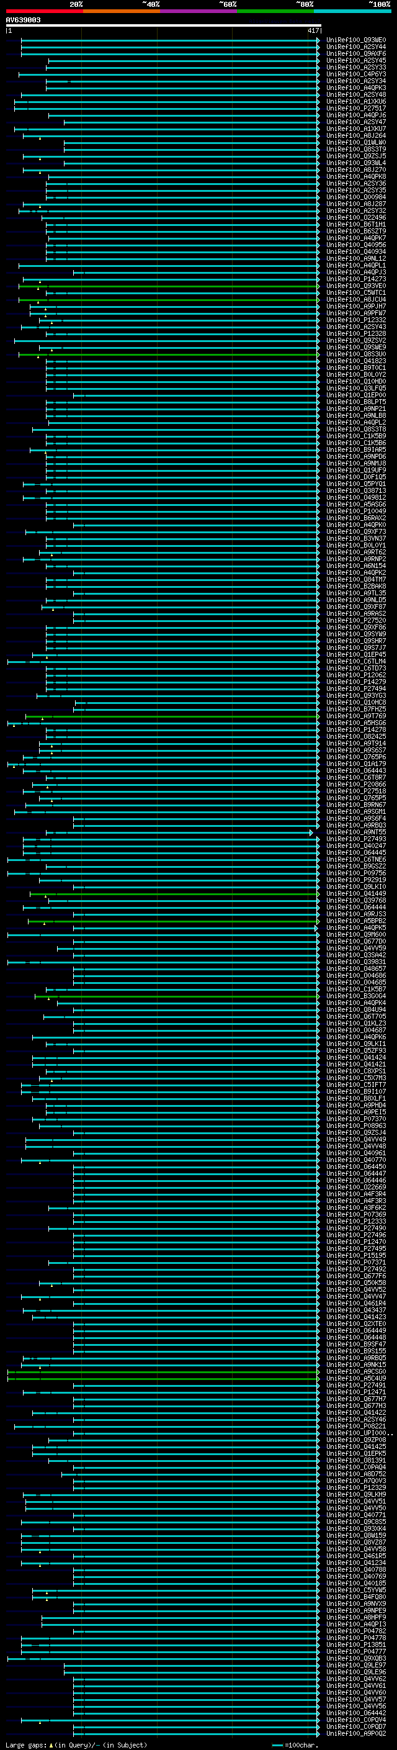Select the query name AV639003
This screenshot has width=397, height=1750.
23,20
